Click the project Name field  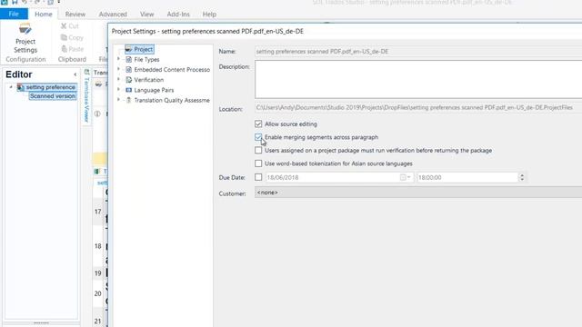click(418, 51)
